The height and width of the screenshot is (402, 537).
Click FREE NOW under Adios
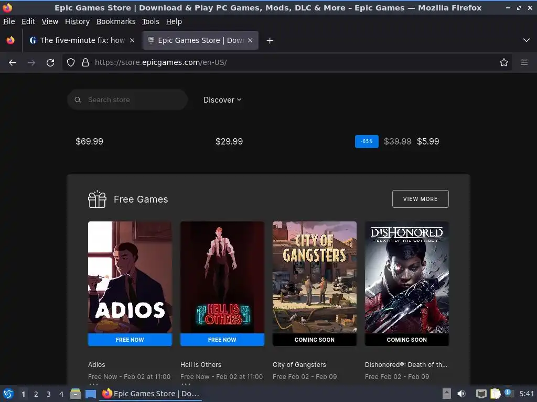(130, 340)
